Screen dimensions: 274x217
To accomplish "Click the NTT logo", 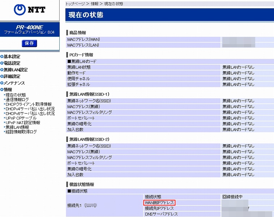I will click(x=30, y=10).
